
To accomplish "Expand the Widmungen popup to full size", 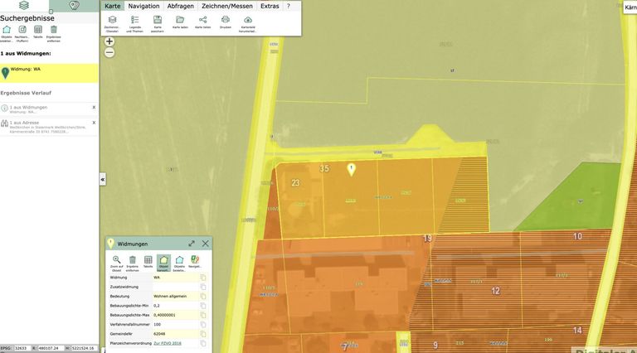I will coord(192,244).
